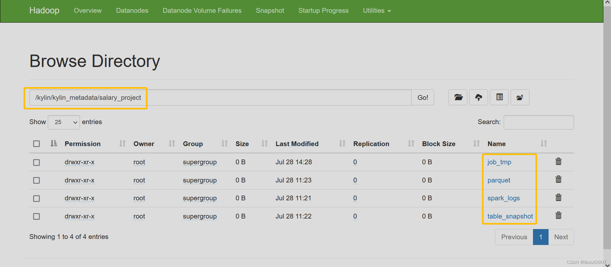Click the job_tmp permission drwxr-xr-x
The height and width of the screenshot is (267, 611).
click(79, 162)
